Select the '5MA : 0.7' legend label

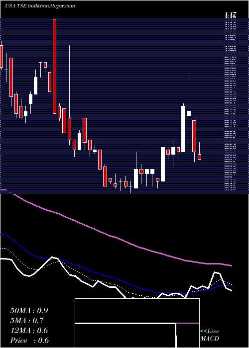27,321
